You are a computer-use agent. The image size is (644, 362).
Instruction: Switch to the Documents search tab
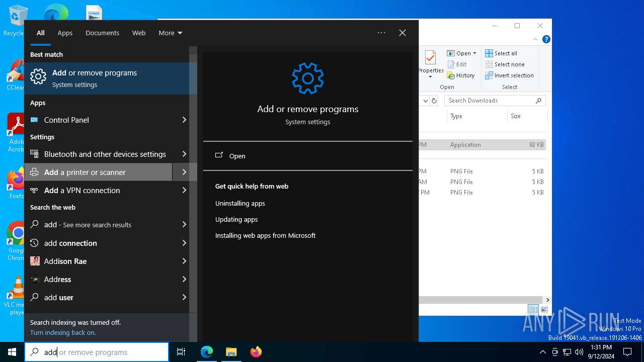point(102,33)
